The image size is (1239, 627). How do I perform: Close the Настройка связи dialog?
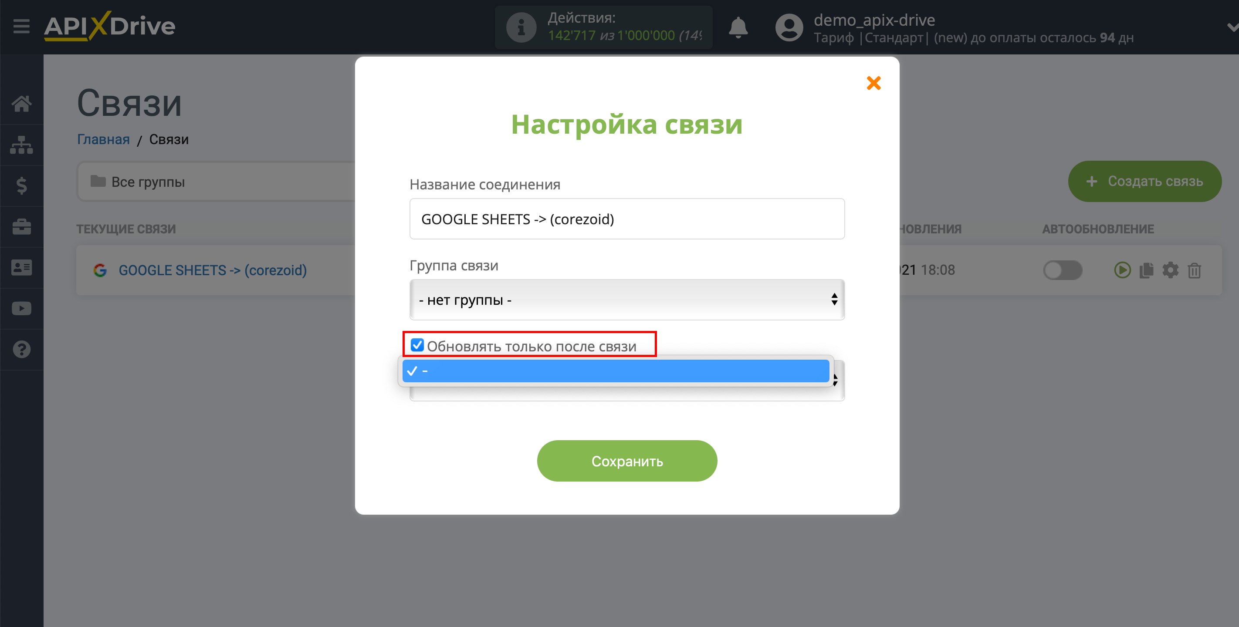point(873,83)
